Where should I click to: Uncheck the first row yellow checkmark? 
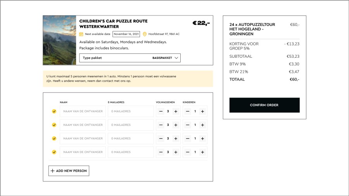coord(54,112)
